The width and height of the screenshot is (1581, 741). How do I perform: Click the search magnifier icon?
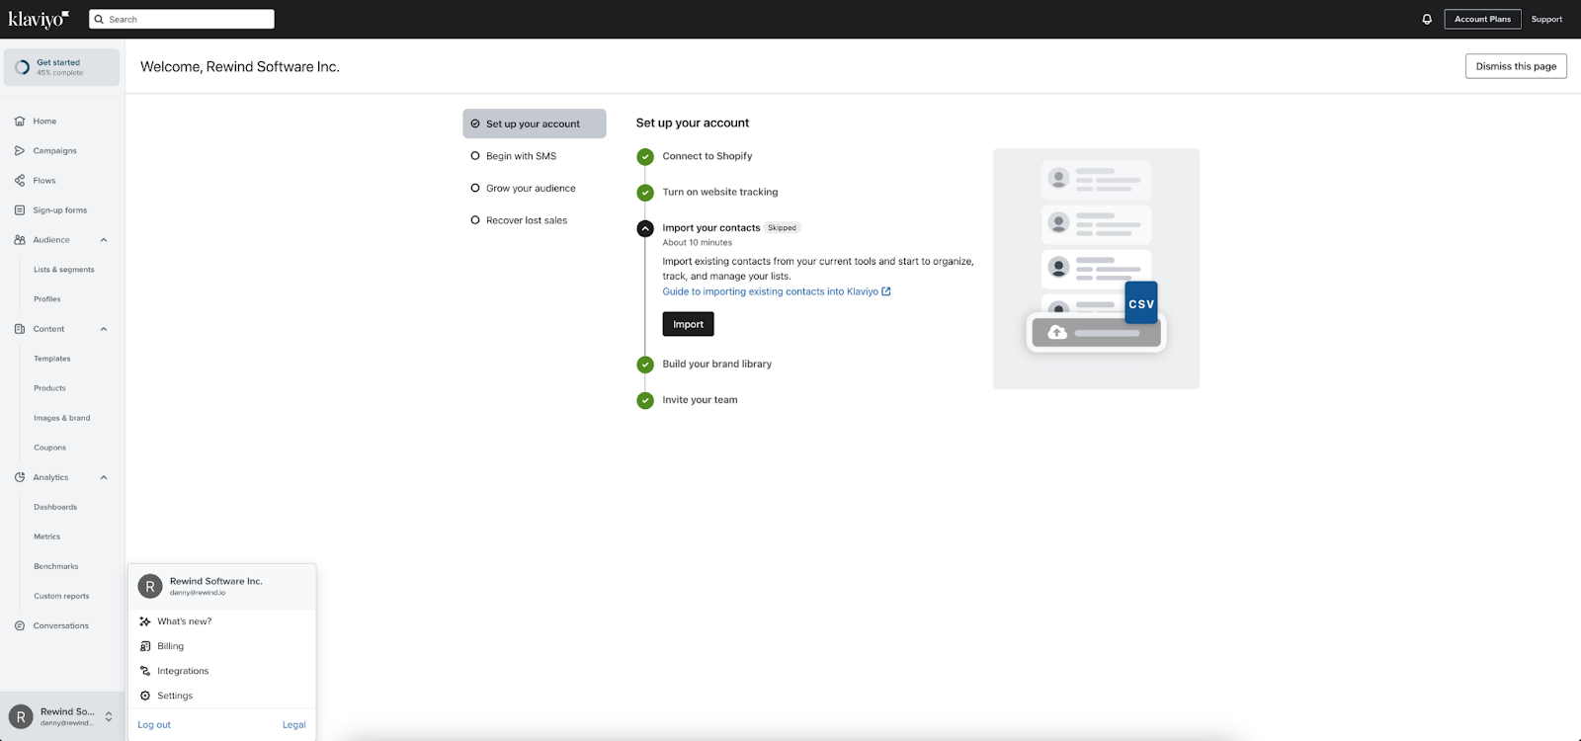99,19
